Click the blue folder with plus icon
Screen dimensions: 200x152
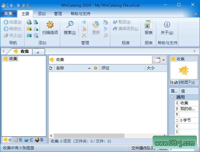point(29,35)
